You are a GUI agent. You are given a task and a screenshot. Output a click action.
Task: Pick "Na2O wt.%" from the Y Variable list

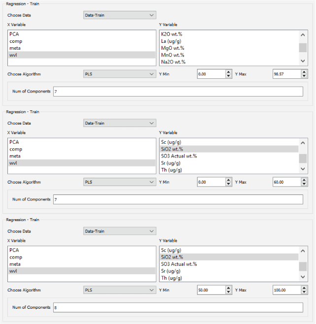pyautogui.click(x=172, y=62)
